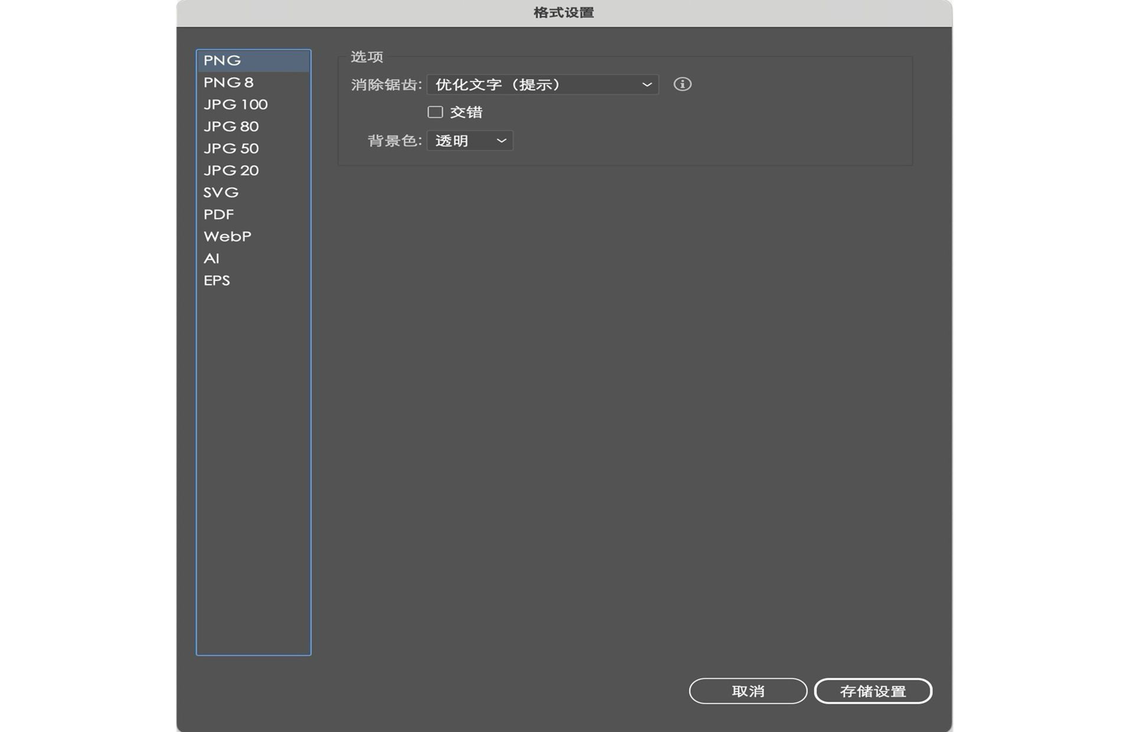Click the 格式设置 dialog title bar
The width and height of the screenshot is (1133, 732).
[564, 13]
